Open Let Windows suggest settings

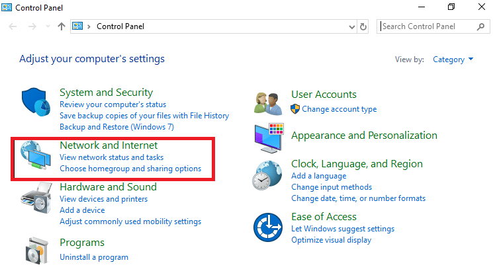coord(343,229)
